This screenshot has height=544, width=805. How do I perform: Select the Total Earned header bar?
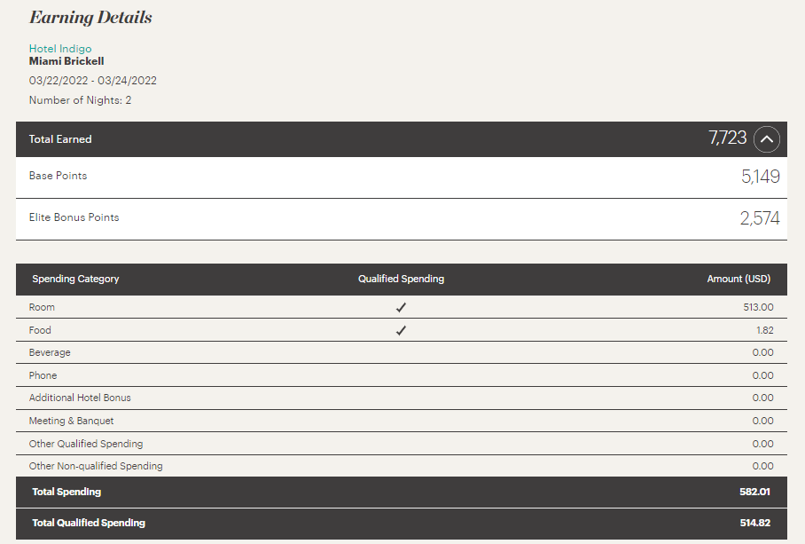402,139
